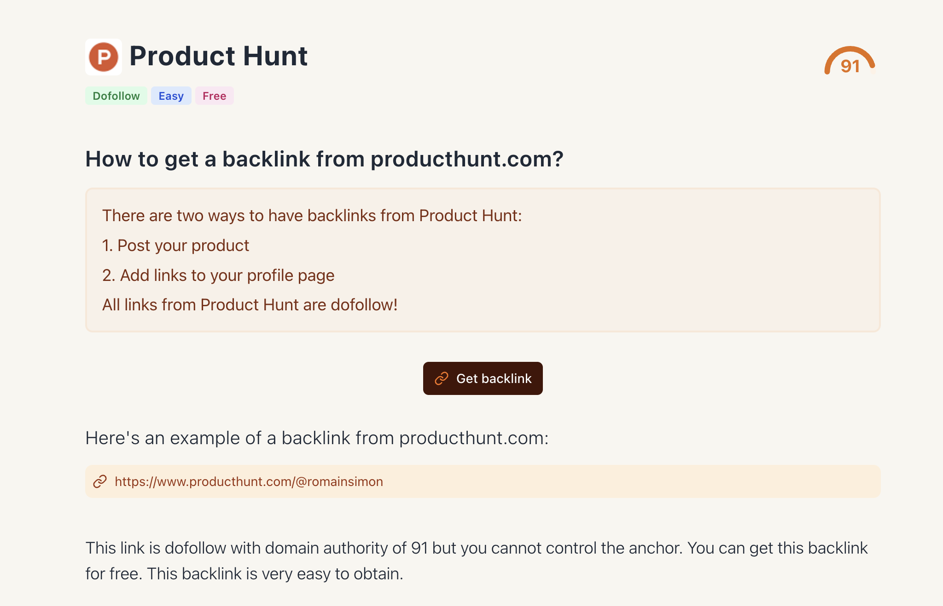This screenshot has width=943, height=606.
Task: Select the Dofollow badge
Action: pos(116,96)
